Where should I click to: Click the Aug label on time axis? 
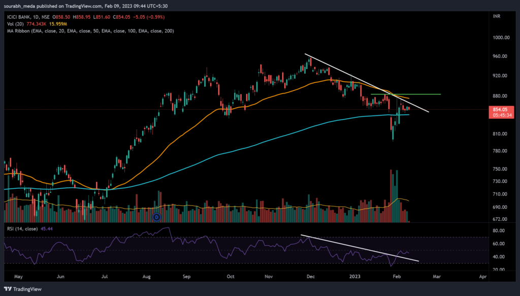146,276
